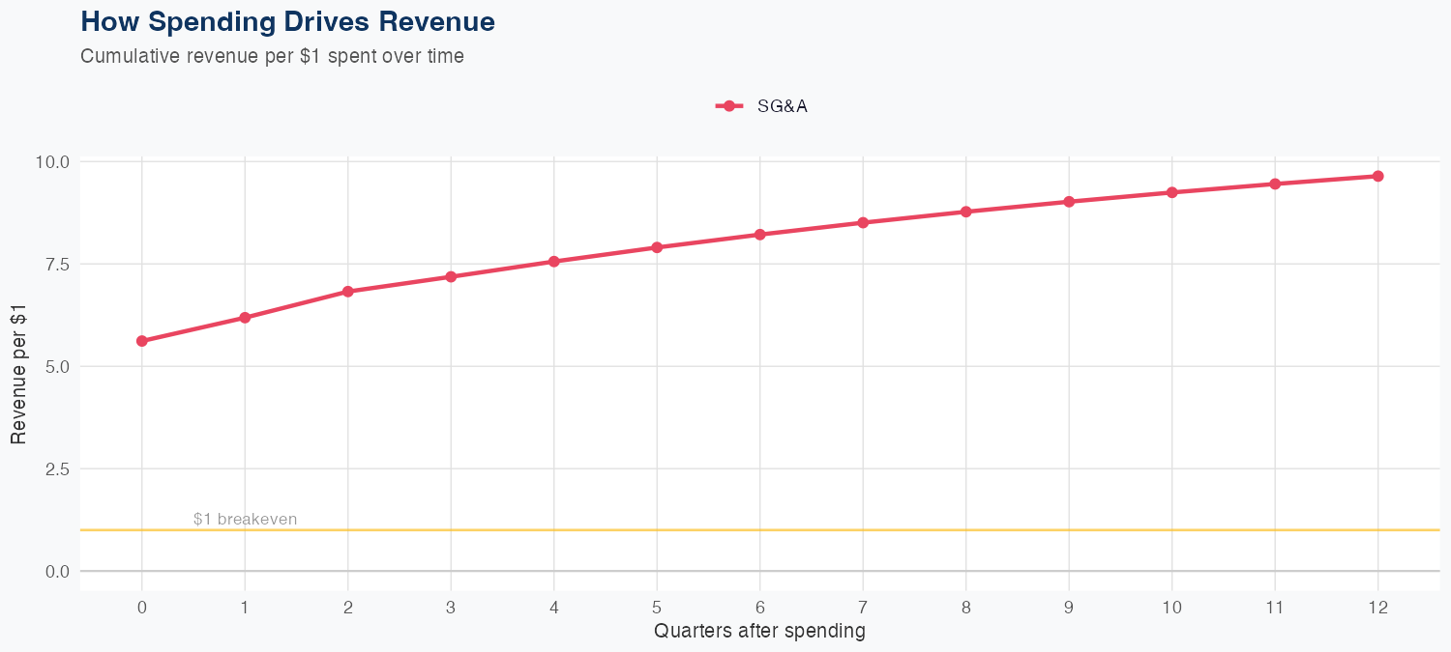
Task: Click the "$1 breakeven" annotation label
Action: pyautogui.click(x=245, y=520)
